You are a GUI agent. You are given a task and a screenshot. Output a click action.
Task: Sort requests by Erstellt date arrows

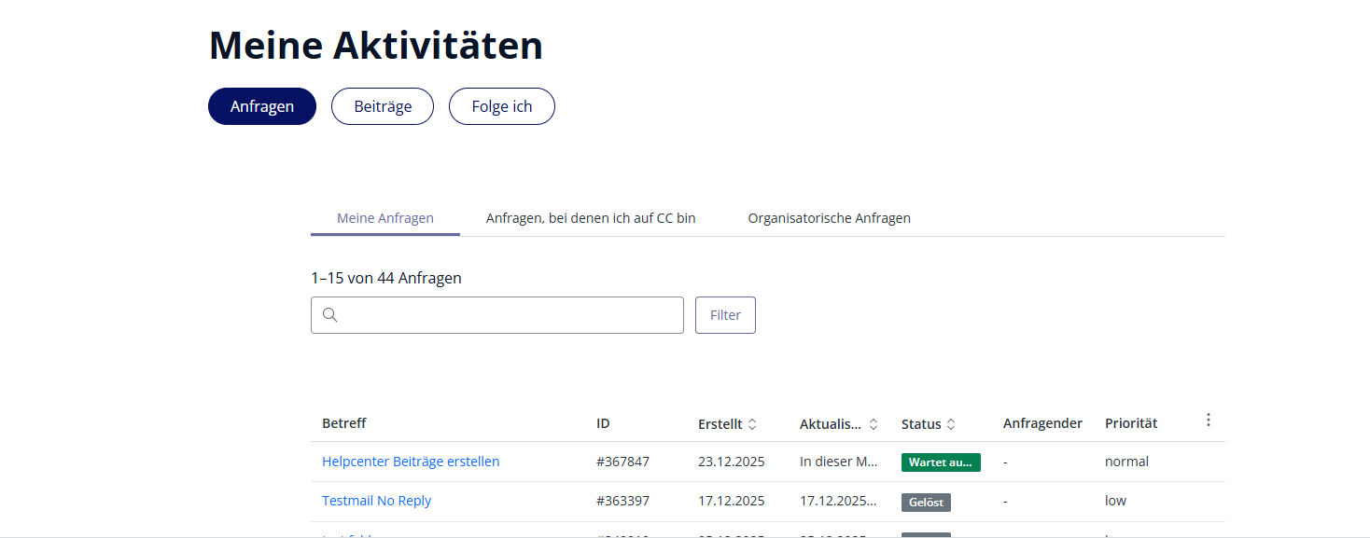752,424
